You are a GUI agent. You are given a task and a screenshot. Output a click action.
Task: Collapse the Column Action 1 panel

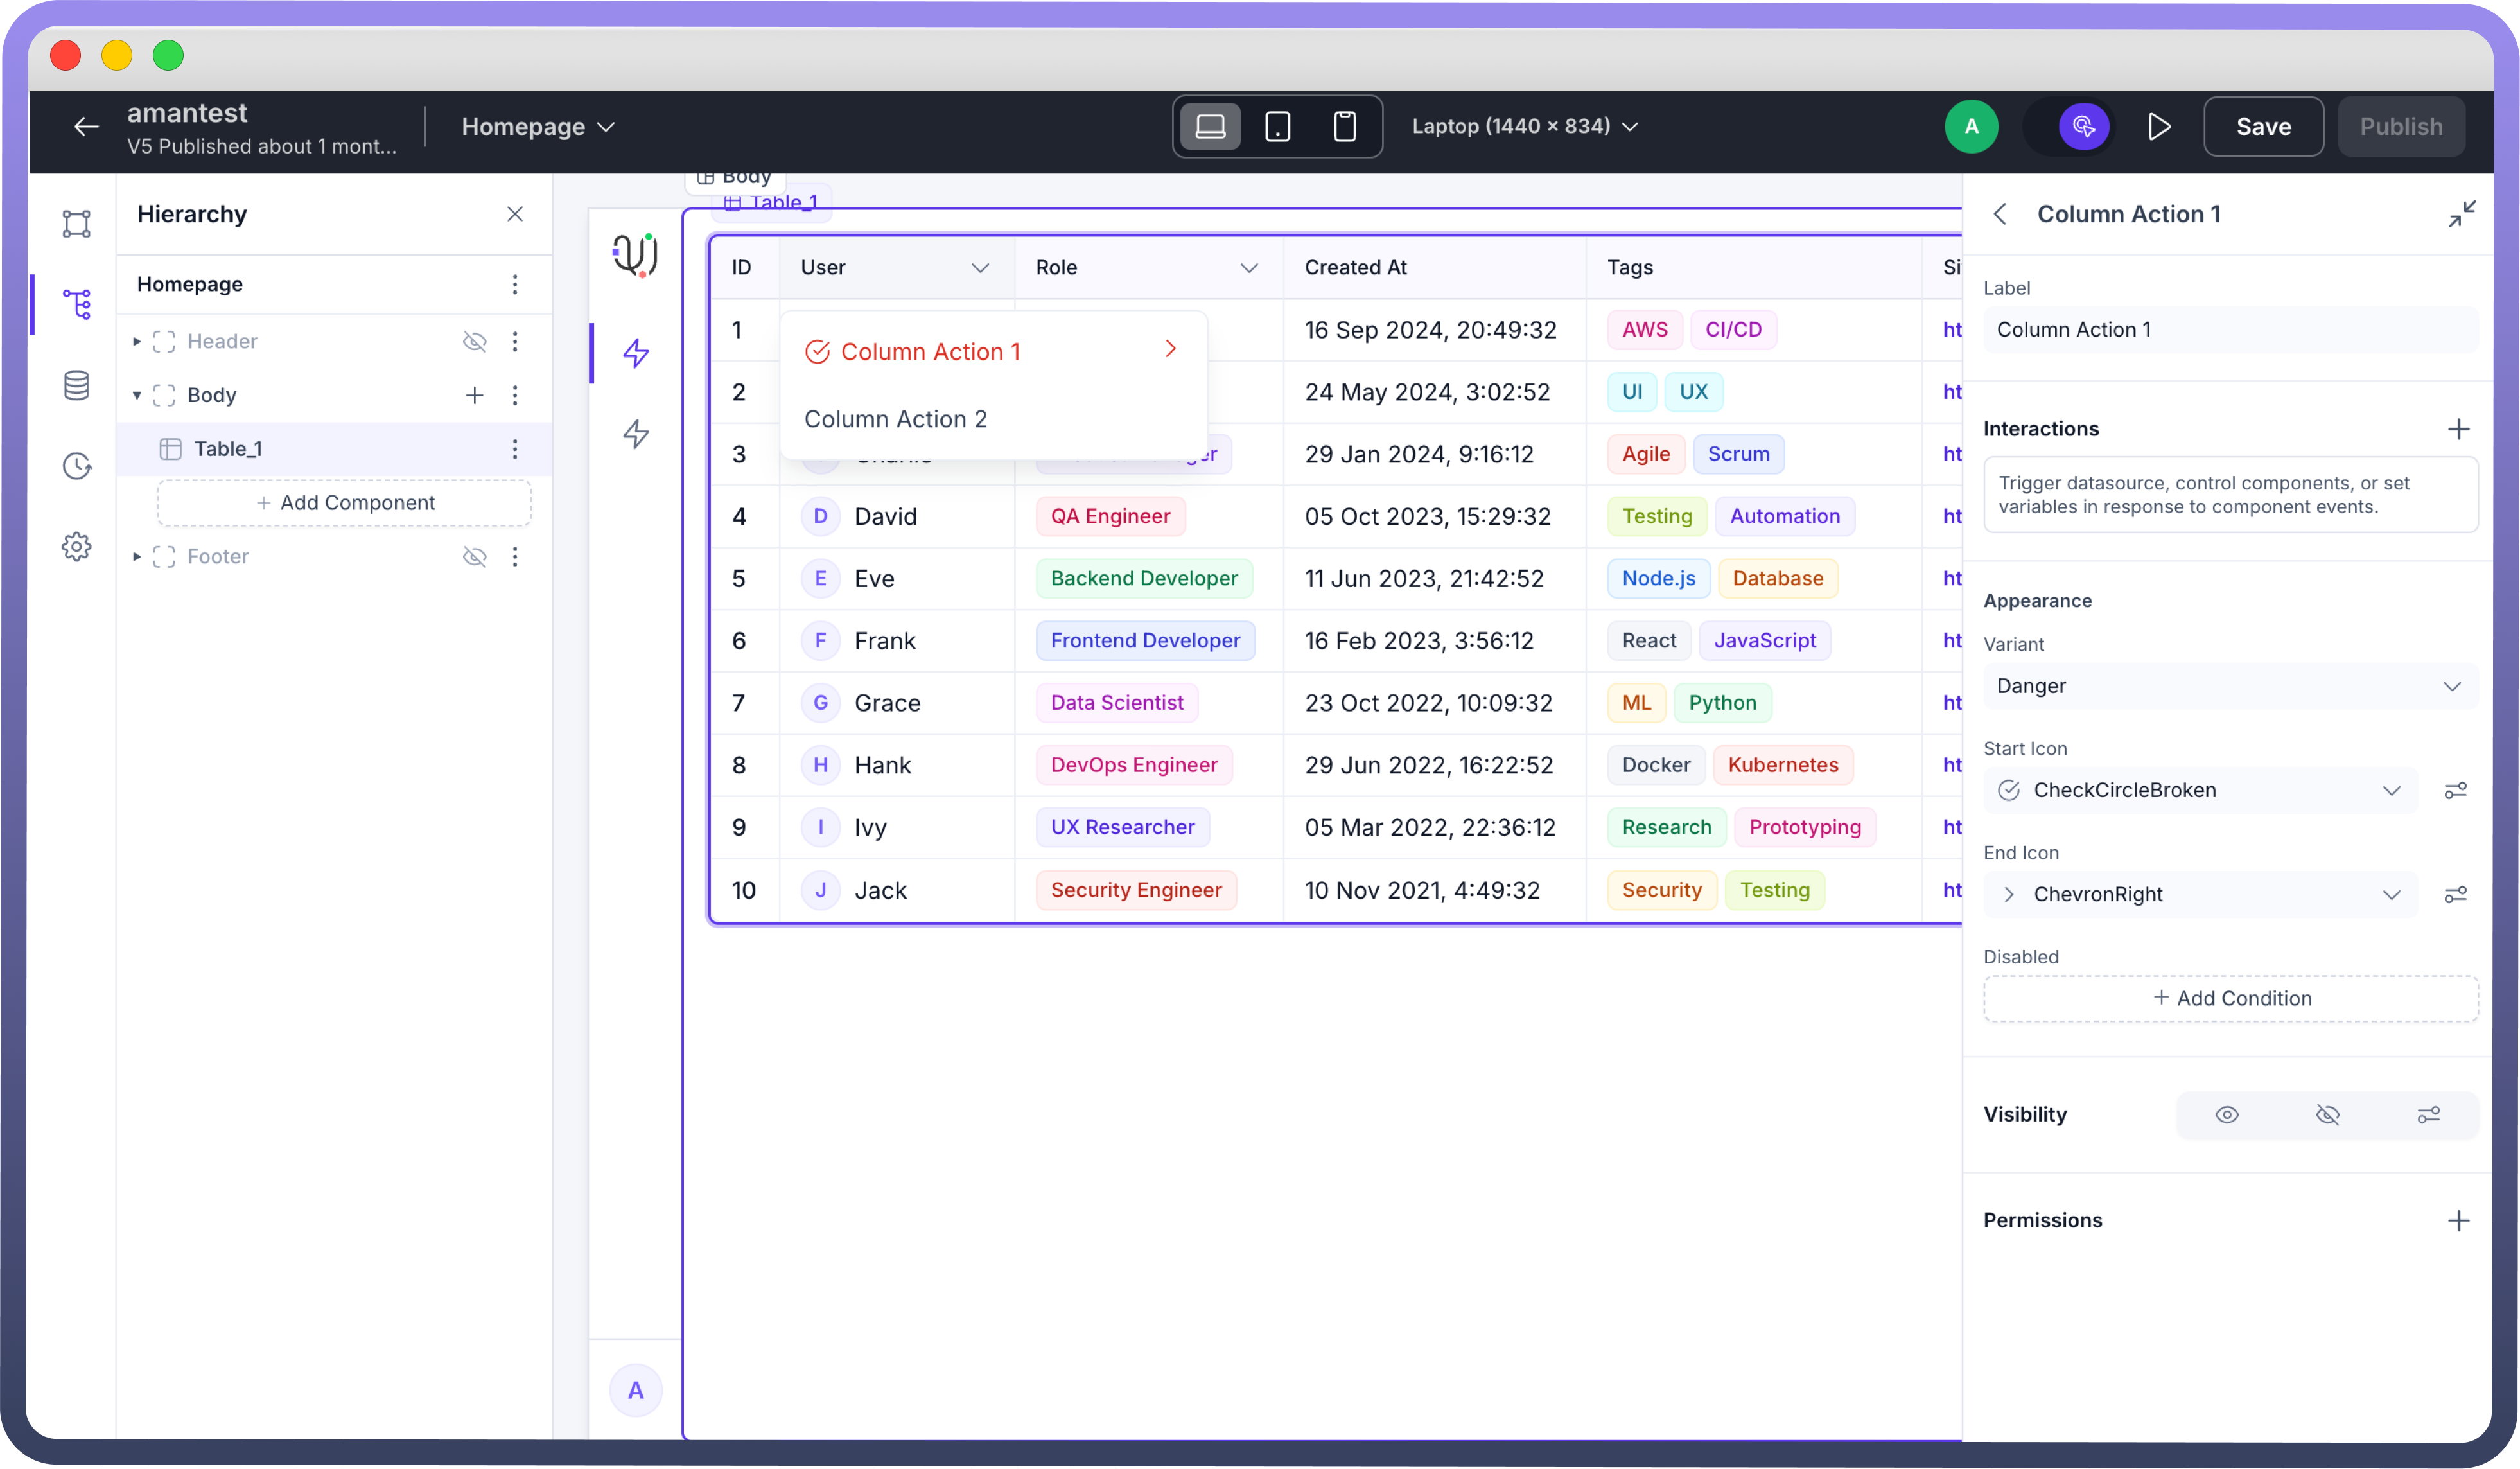[2461, 214]
